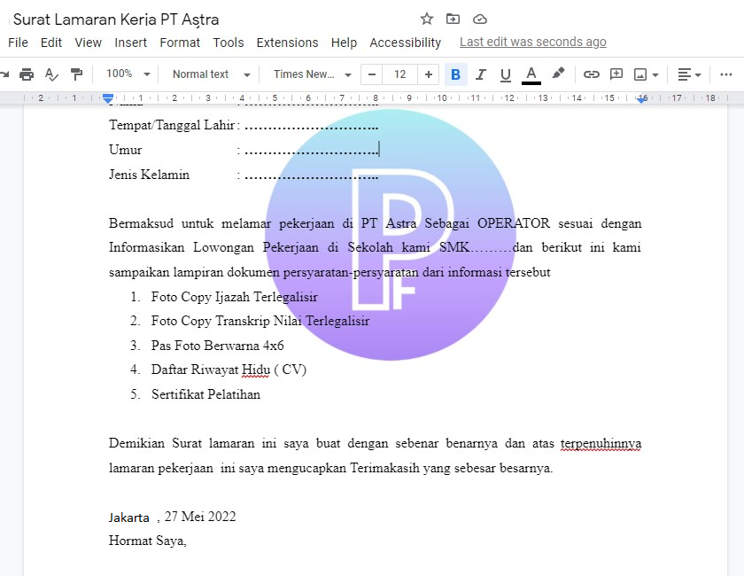Show more toolbar options via three dots
This screenshot has height=576, width=744.
tap(726, 74)
